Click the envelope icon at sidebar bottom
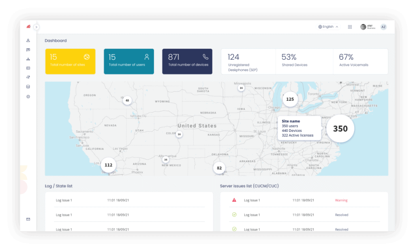The height and width of the screenshot is (252, 415). coord(28,219)
